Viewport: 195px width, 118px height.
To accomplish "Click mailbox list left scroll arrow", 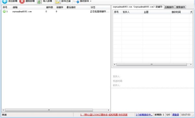I will coord(3,110).
